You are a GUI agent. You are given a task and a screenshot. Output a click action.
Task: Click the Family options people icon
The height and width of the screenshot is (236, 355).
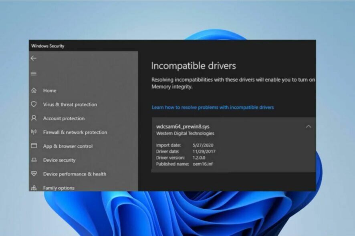pyautogui.click(x=34, y=188)
